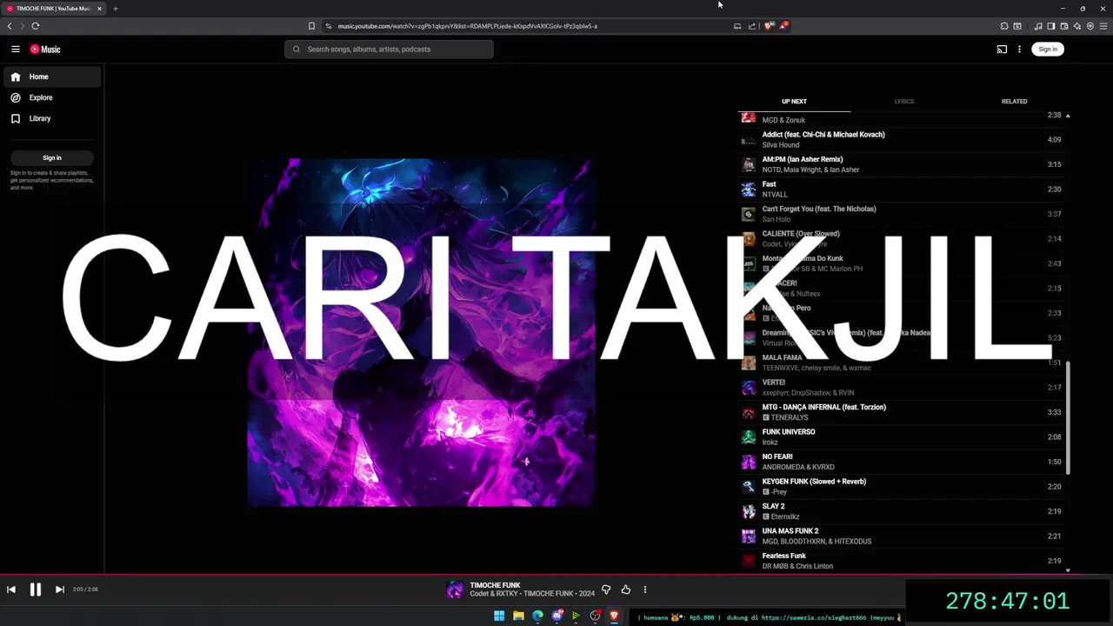Viewport: 1113px width, 626px height.
Task: Play VERTE! from the queue
Action: (900, 387)
